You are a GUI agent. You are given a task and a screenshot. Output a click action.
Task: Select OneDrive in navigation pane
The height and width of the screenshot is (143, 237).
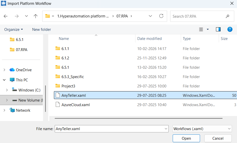[x=21, y=70]
